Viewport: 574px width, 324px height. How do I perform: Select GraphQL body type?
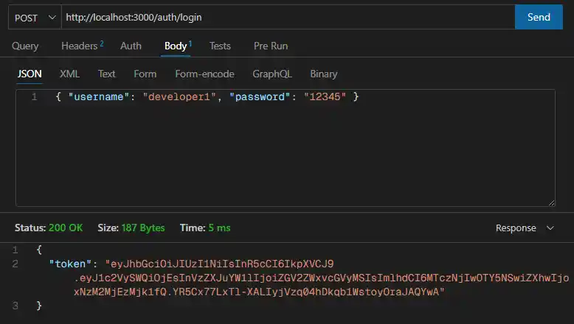[272, 74]
